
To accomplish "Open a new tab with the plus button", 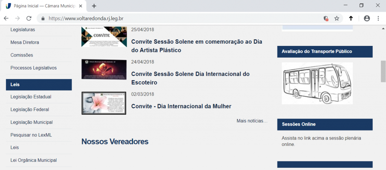I will pyautogui.click(x=94, y=6).
